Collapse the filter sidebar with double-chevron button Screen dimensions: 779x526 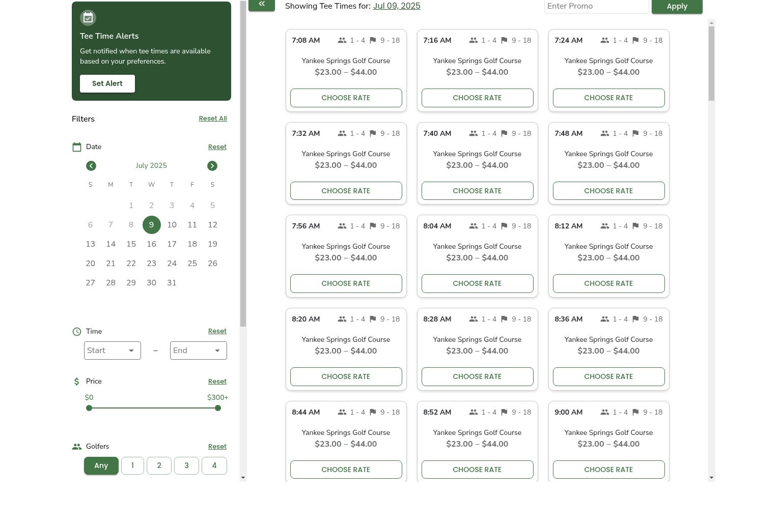(x=262, y=5)
